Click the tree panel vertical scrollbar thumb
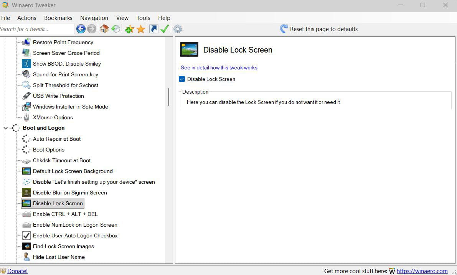457x275 pixels. coord(168,97)
